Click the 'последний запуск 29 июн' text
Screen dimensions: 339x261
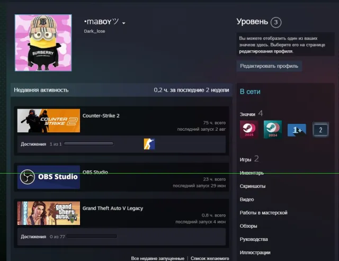[x=199, y=186]
